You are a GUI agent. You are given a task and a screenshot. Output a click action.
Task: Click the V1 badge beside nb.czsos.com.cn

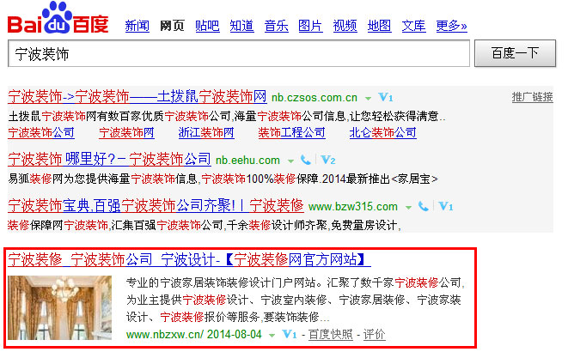point(386,97)
